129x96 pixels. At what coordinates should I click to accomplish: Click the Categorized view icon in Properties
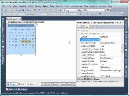tap(79, 27)
